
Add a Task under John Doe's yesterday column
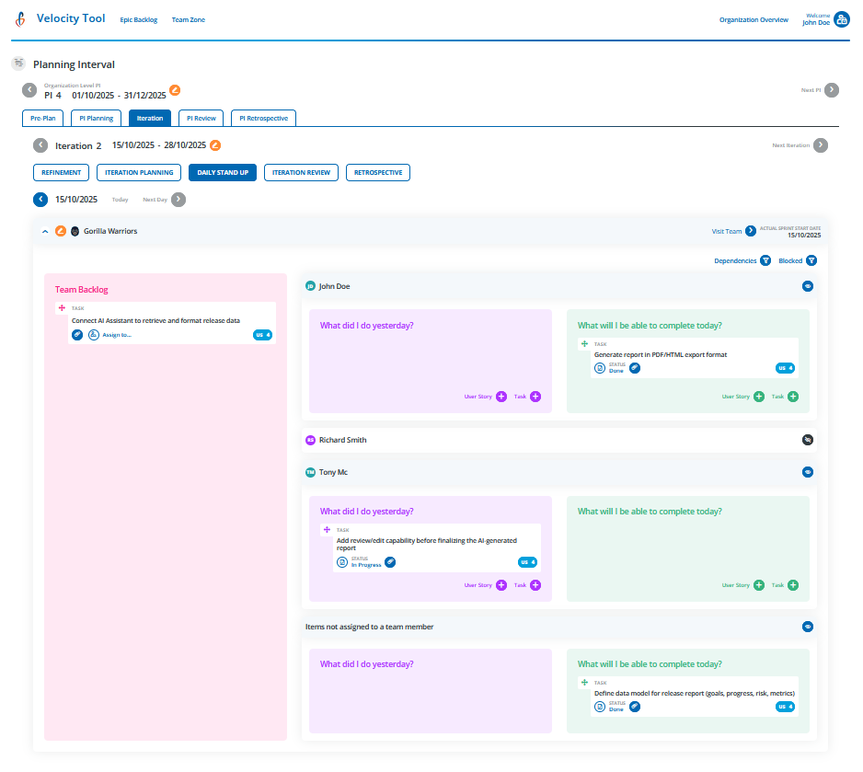tap(535, 397)
